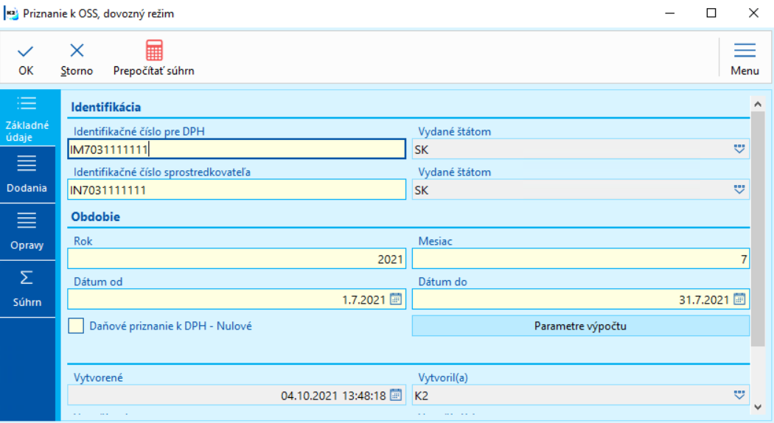Image resolution: width=774 pixels, height=423 pixels.
Task: Click the Rok field with 2021
Action: 237,259
